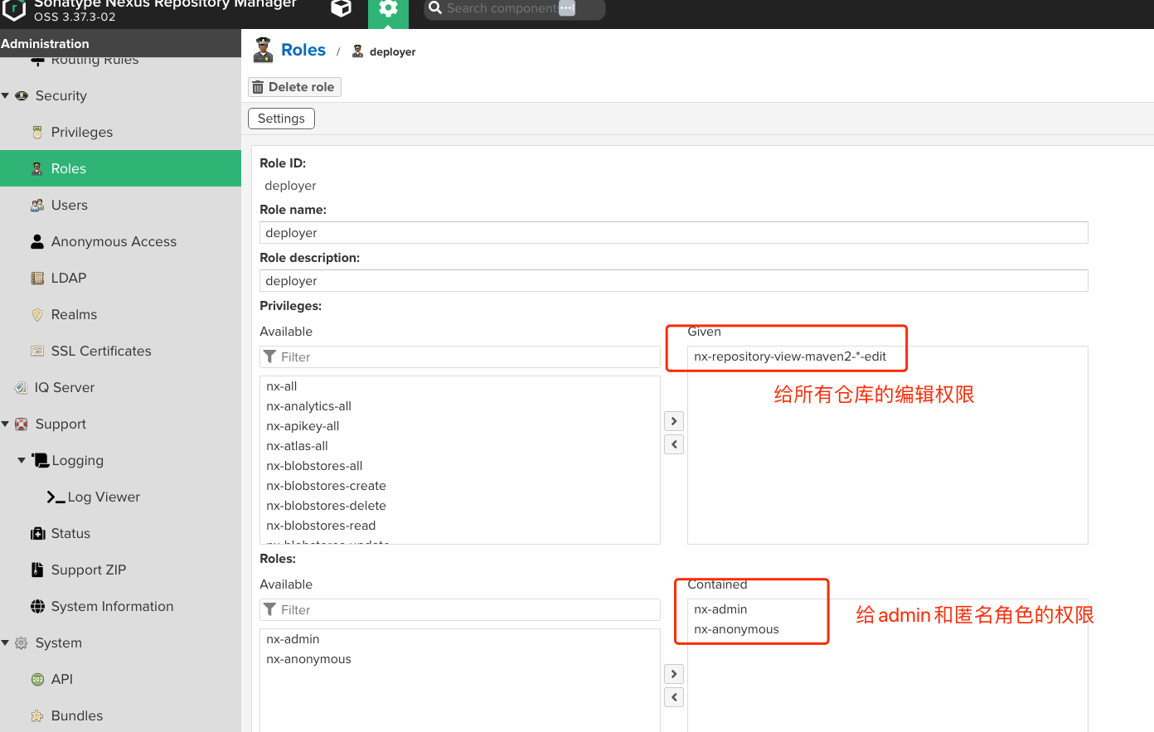Go back via Roles breadcrumb link

(303, 51)
